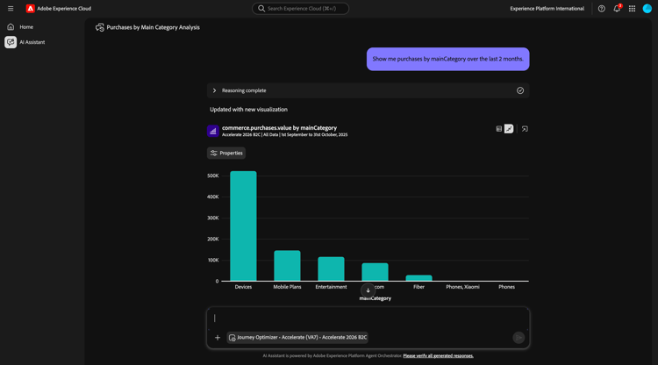Click the scroll-to-bottom arrow button

[368, 290]
